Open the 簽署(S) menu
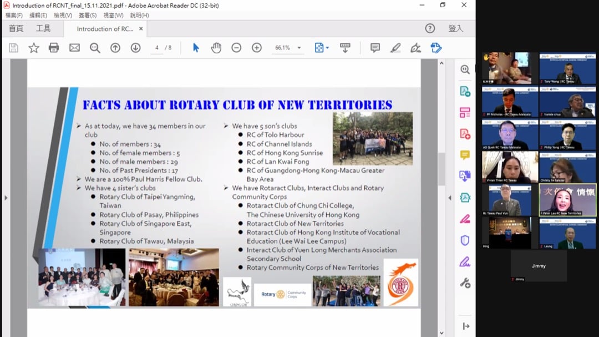The image size is (599, 337). tap(88, 16)
